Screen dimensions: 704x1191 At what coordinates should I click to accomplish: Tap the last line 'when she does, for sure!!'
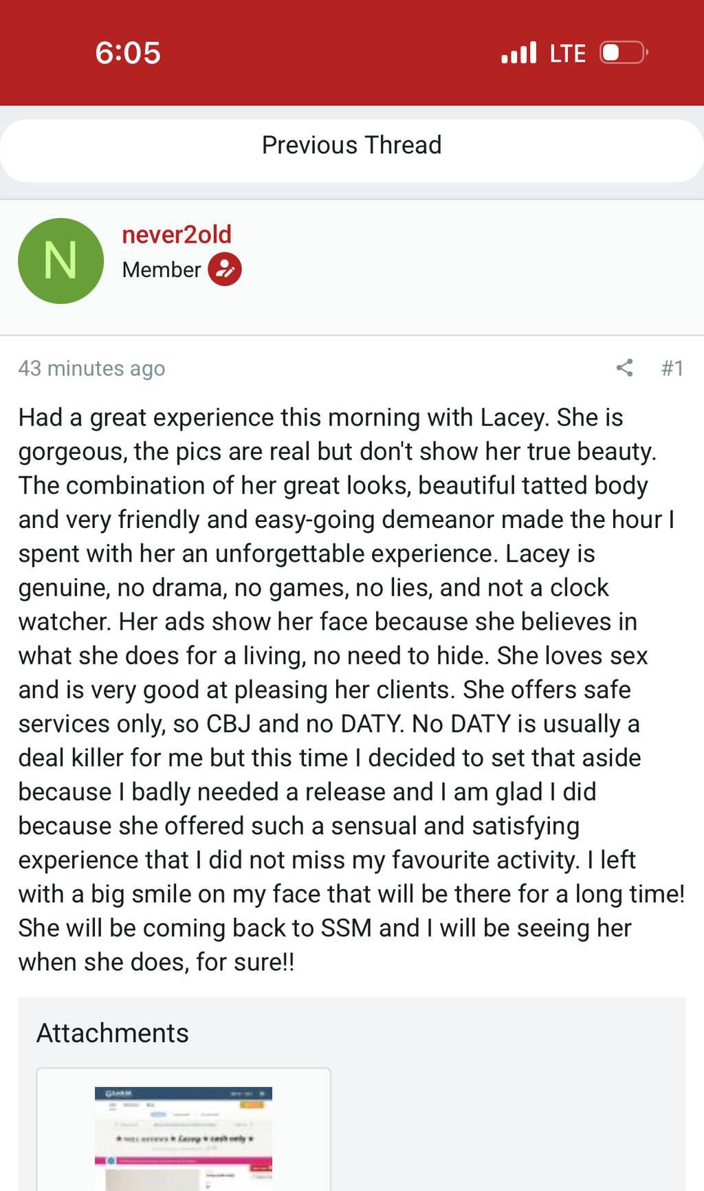click(156, 961)
